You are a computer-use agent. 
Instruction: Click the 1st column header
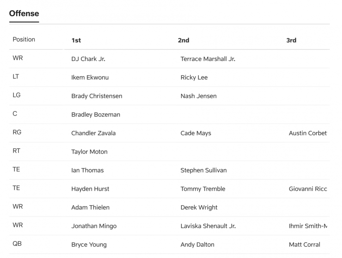coord(76,40)
